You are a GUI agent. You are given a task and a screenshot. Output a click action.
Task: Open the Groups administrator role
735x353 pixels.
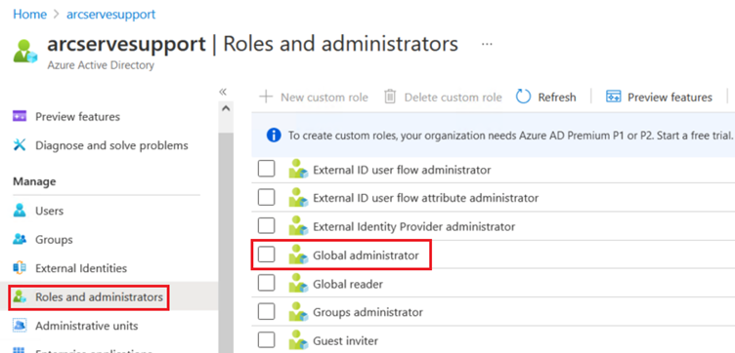click(x=367, y=312)
